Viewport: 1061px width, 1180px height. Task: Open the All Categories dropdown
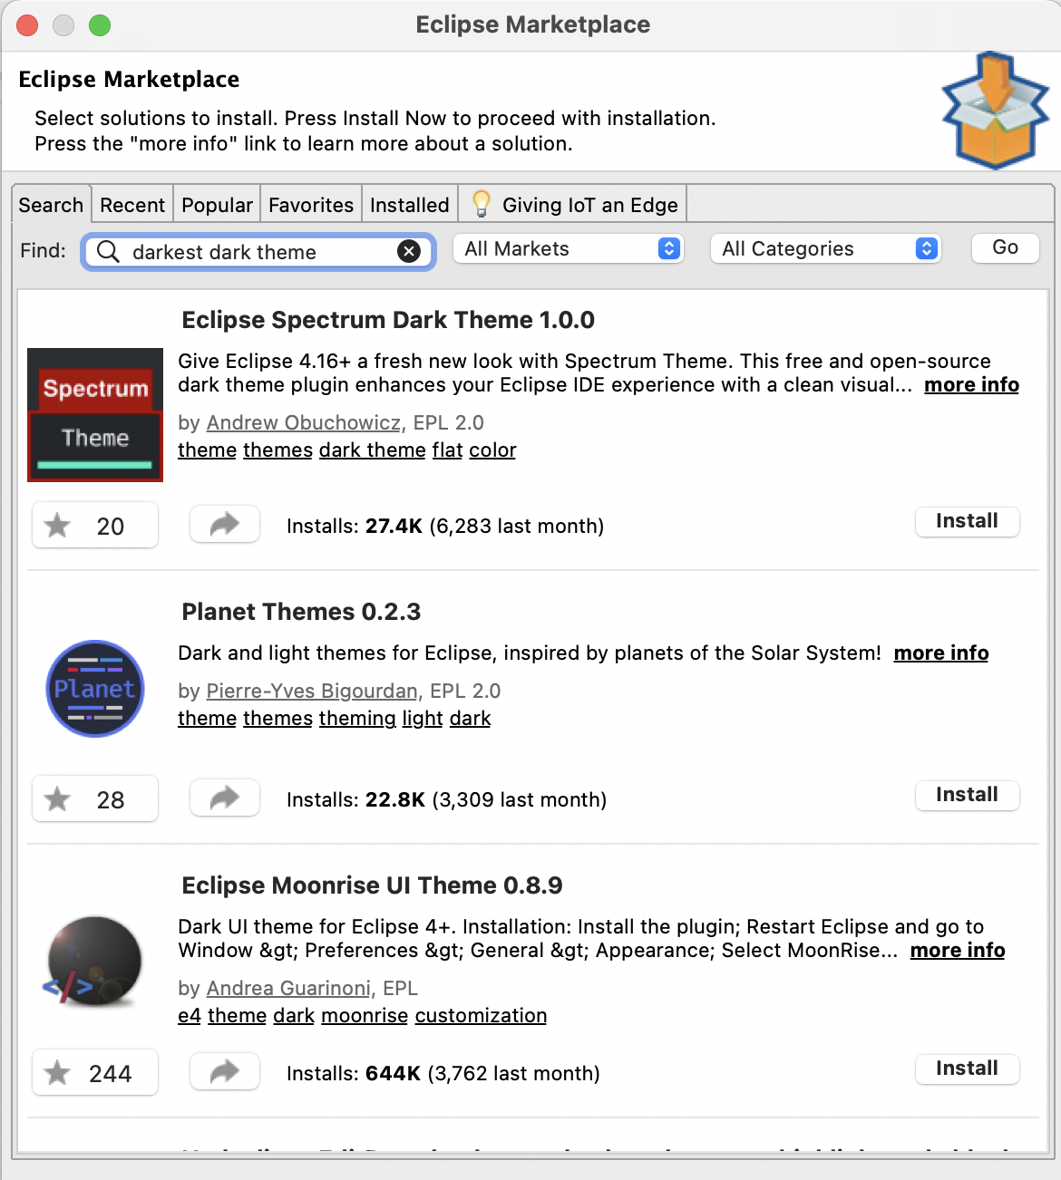pos(827,248)
